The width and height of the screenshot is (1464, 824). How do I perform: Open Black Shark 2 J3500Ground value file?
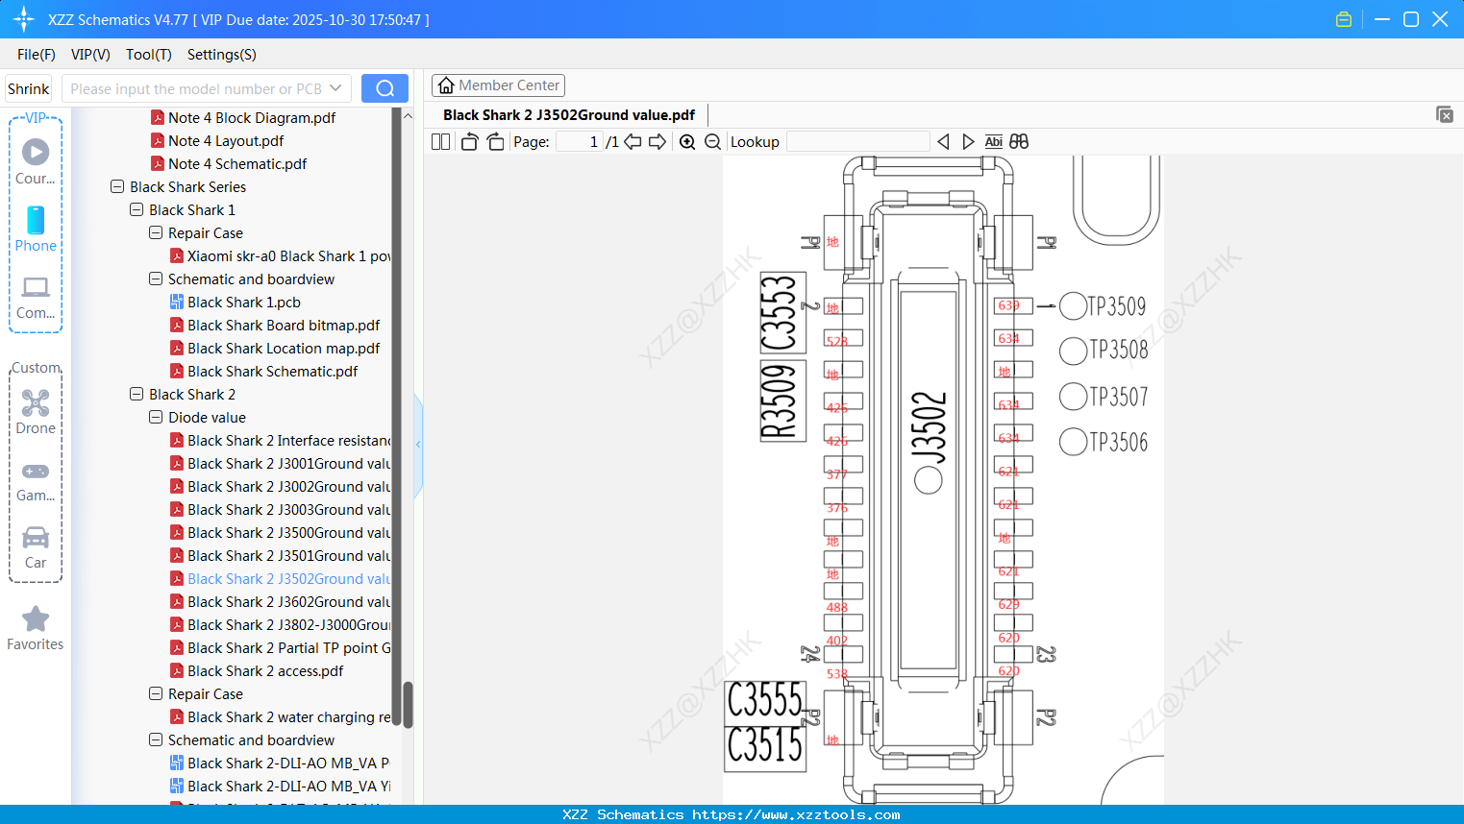pos(281,532)
